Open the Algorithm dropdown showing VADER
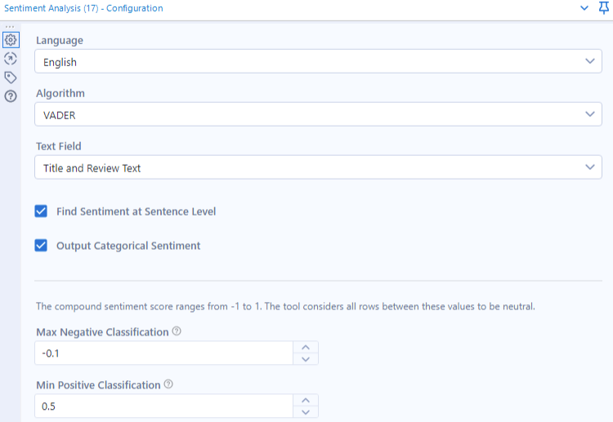This screenshot has height=422, width=613. (318, 114)
